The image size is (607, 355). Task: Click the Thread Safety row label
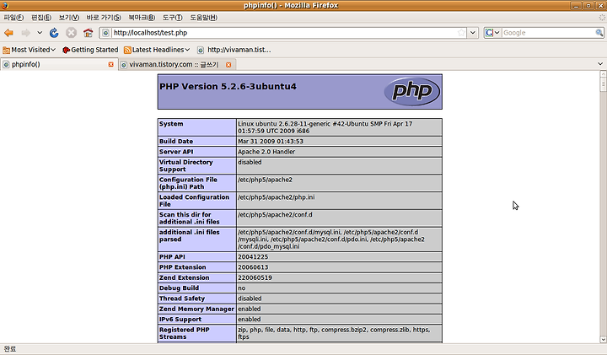pyautogui.click(x=182, y=299)
